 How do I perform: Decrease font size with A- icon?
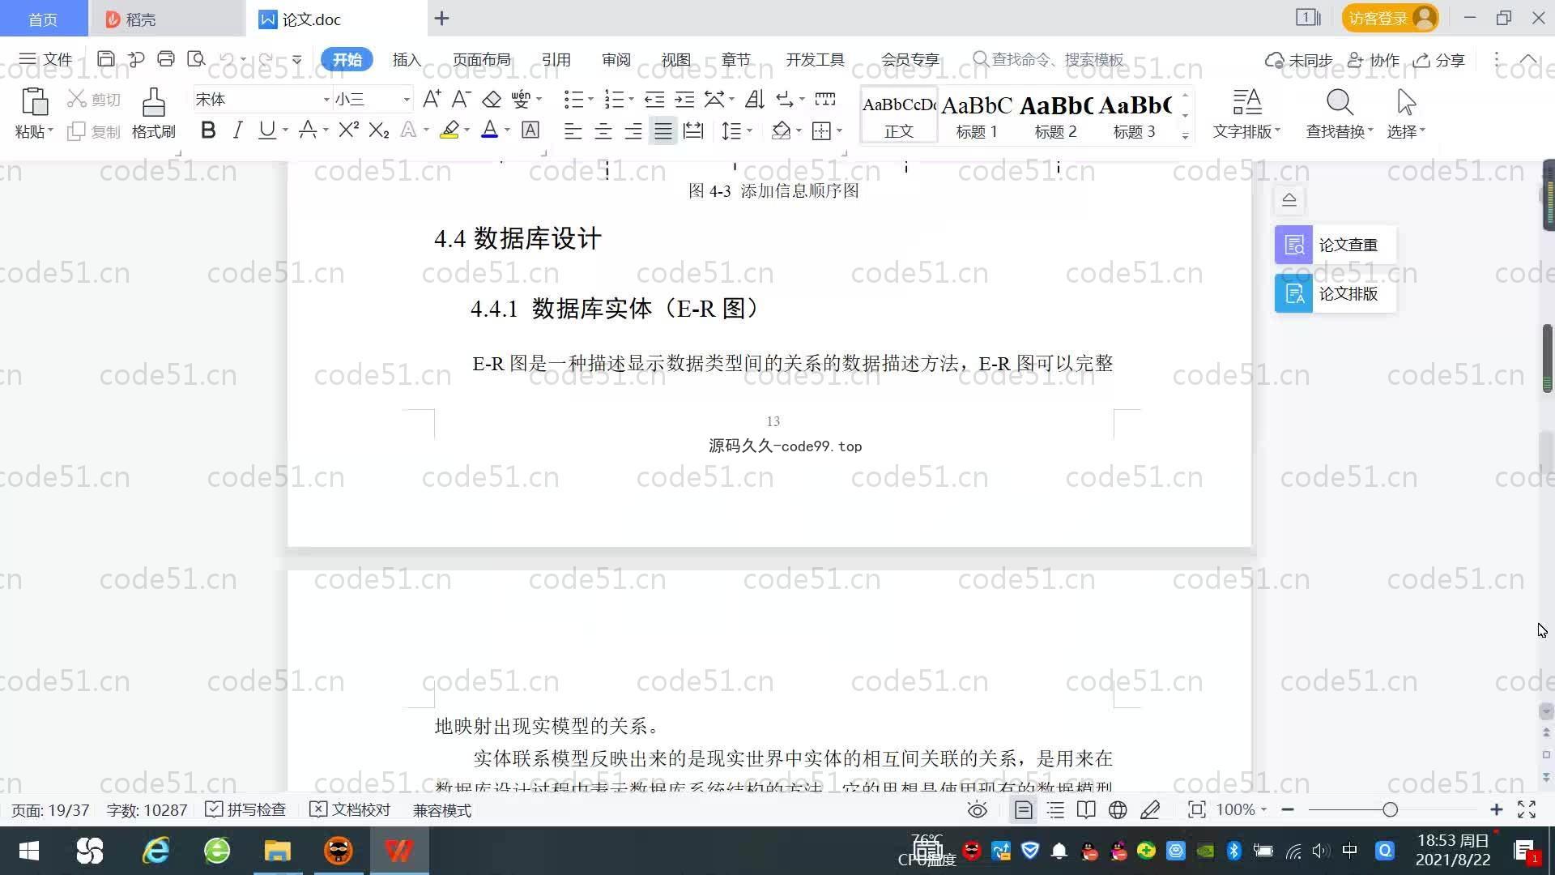coord(461,99)
